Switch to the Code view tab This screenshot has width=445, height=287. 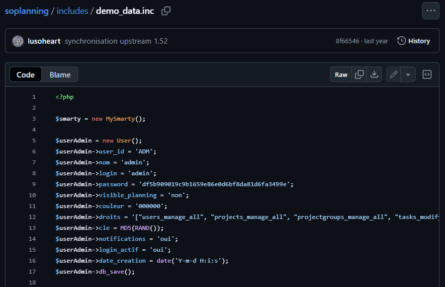tap(26, 75)
